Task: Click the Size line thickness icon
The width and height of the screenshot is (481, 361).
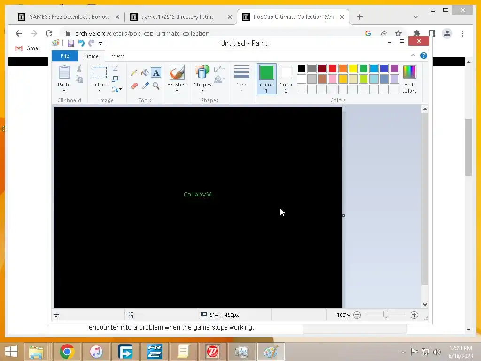Action: tap(242, 72)
